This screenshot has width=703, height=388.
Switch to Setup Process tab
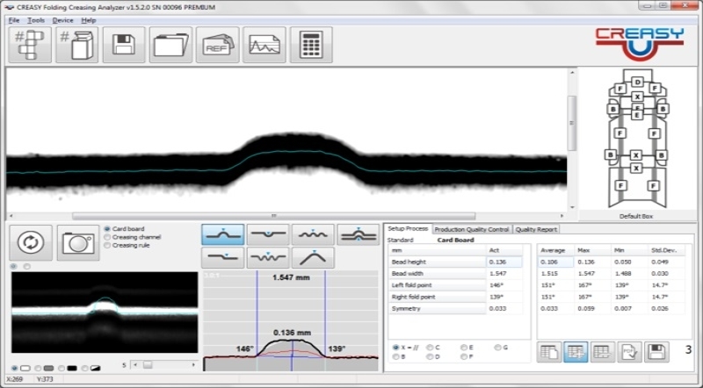pos(408,228)
